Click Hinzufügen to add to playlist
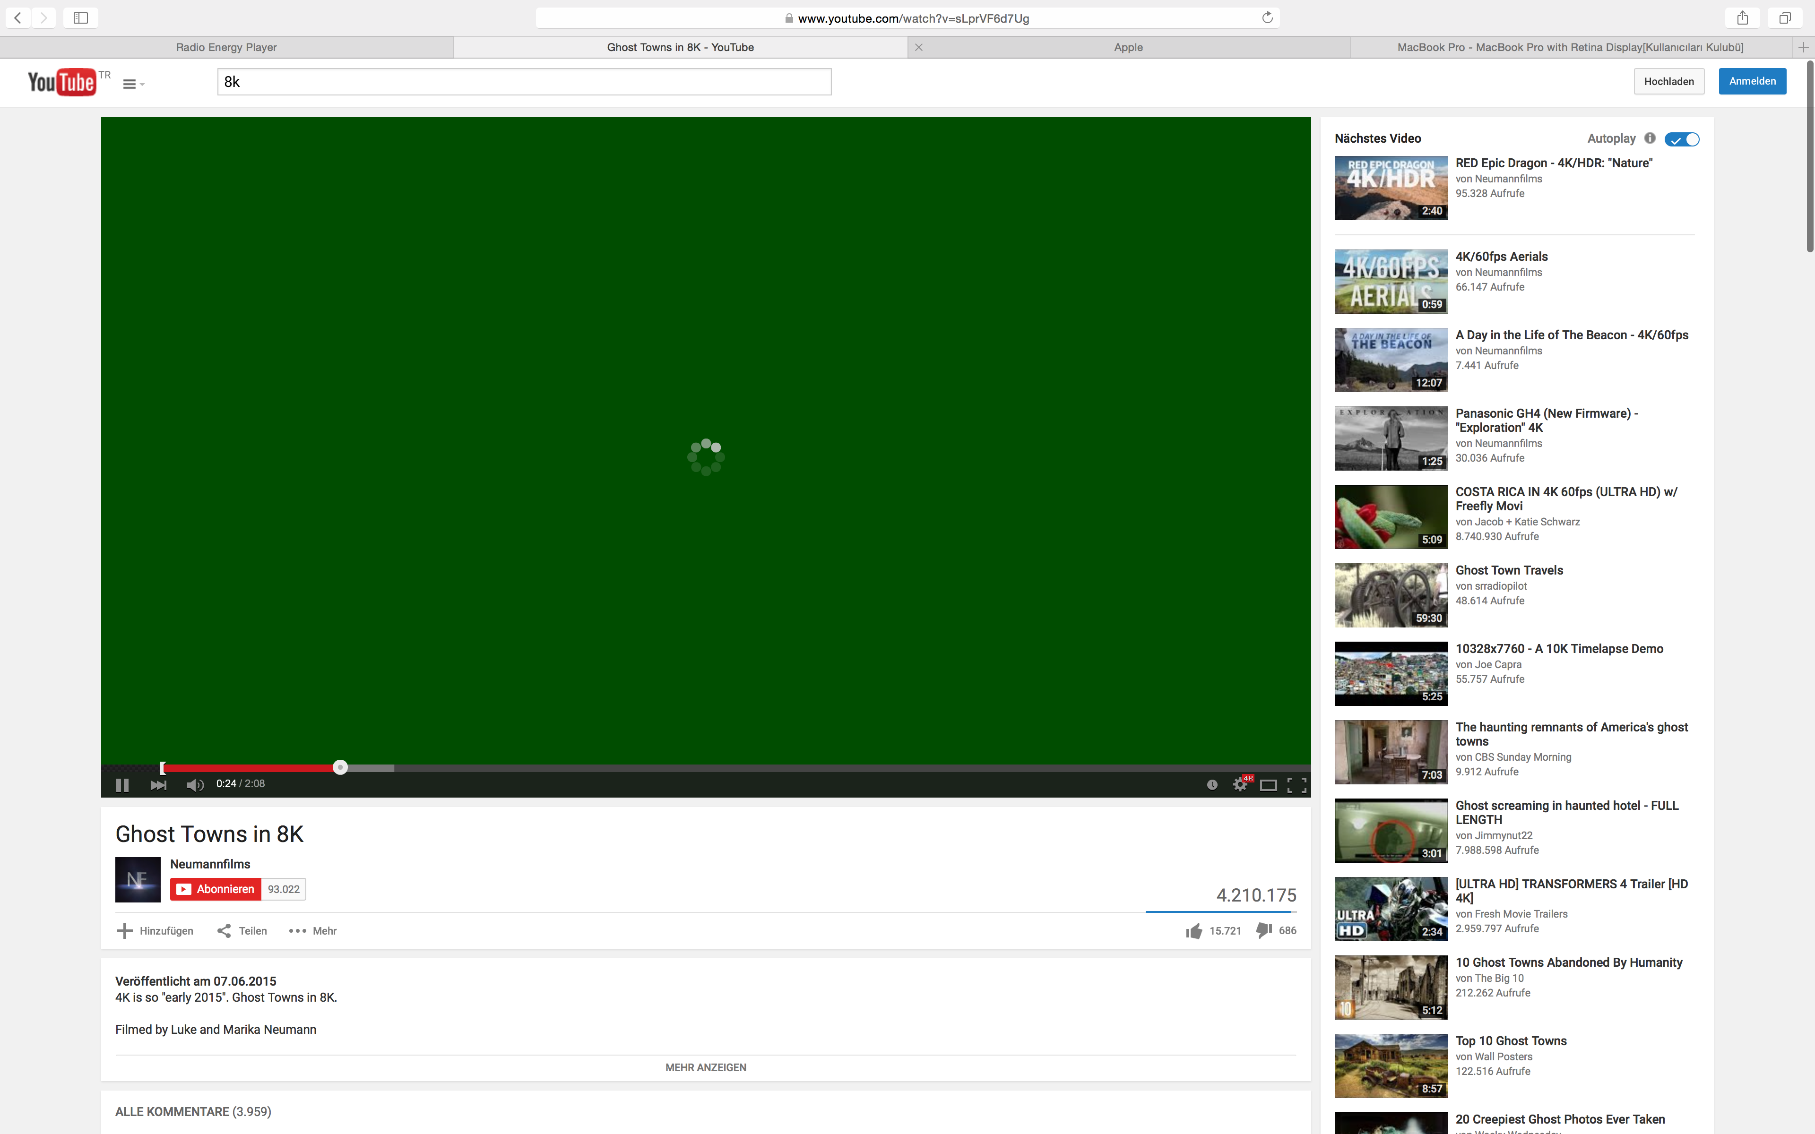The width and height of the screenshot is (1815, 1134). (x=155, y=931)
